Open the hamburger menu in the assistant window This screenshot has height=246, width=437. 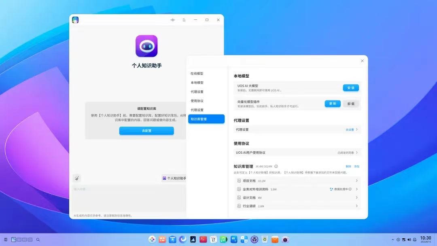click(184, 20)
